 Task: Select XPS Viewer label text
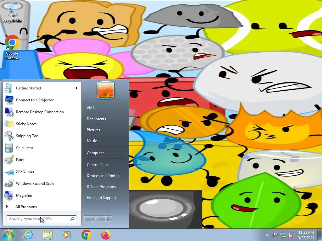coord(25,172)
